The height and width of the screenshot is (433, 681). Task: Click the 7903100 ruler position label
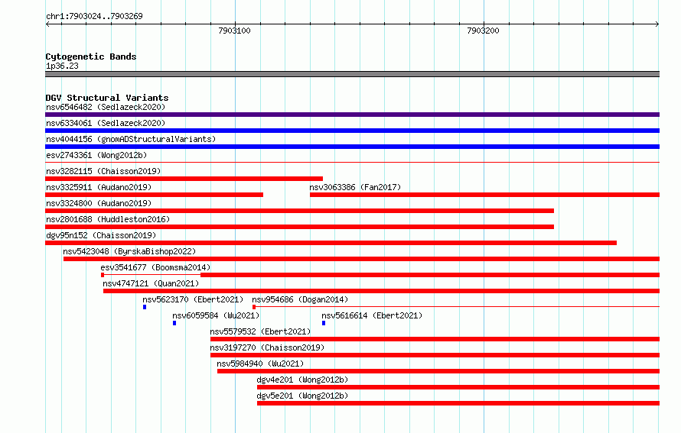tap(235, 31)
